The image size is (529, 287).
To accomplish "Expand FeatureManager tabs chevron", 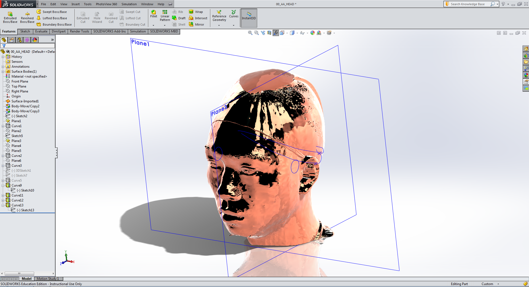I will (52, 40).
